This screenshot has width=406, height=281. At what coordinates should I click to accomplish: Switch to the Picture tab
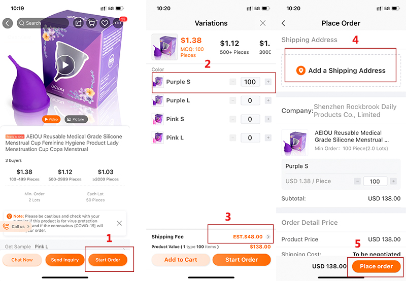tap(76, 120)
